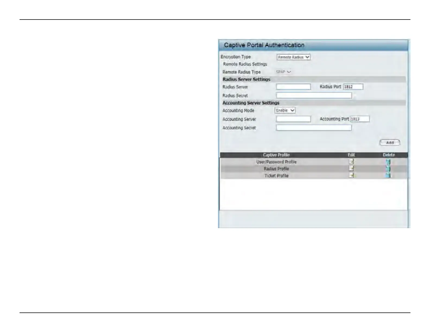Viewport: 430px width, 332px height.
Task: Click the Edit column header
Action: coord(351,155)
